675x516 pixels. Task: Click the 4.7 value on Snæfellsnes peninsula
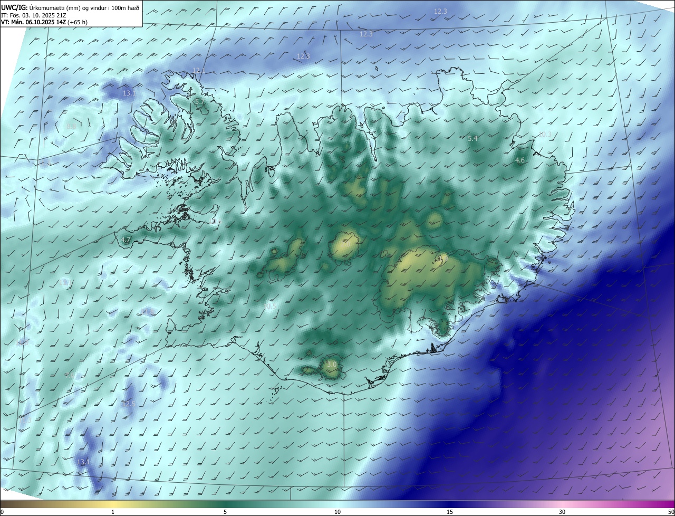pos(126,240)
